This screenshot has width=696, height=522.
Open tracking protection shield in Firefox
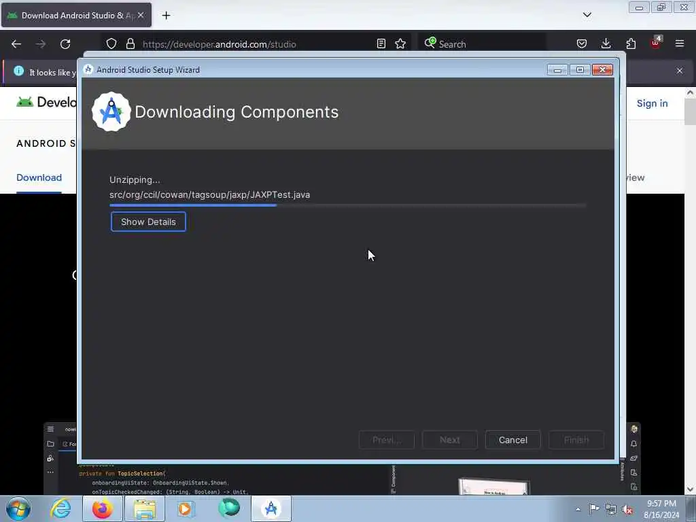(111, 44)
